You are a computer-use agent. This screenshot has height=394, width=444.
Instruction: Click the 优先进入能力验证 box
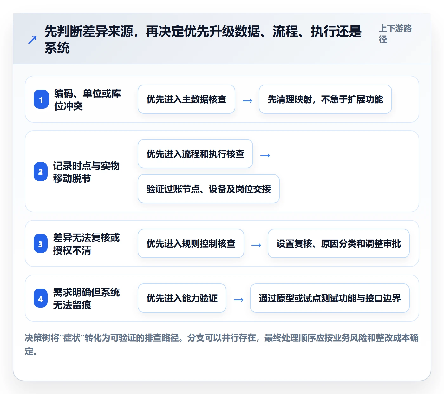pyautogui.click(x=182, y=298)
